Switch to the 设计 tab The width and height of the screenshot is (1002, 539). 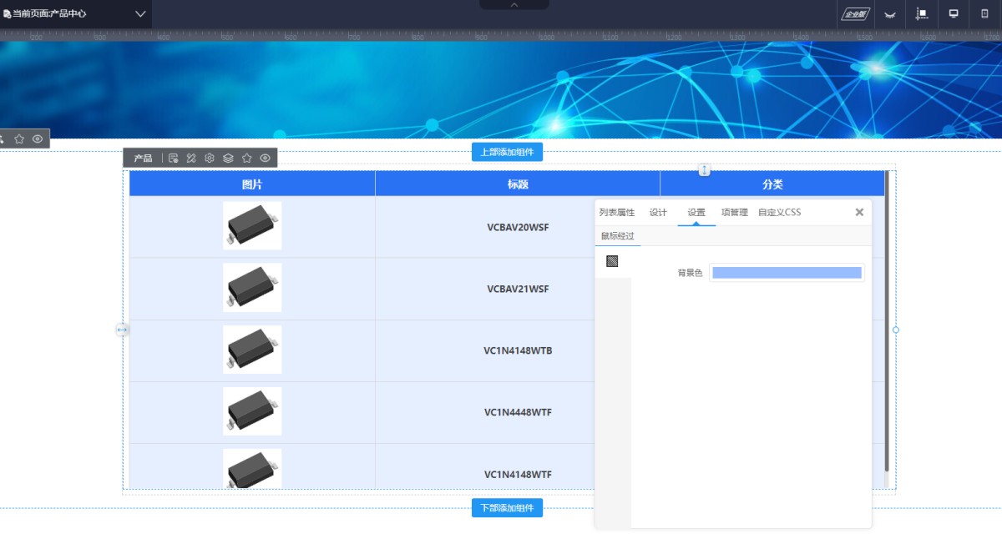click(658, 212)
